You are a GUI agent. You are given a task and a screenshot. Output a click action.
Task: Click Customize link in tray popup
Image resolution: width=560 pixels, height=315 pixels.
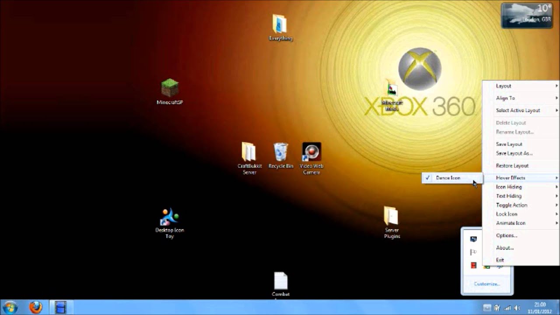486,284
